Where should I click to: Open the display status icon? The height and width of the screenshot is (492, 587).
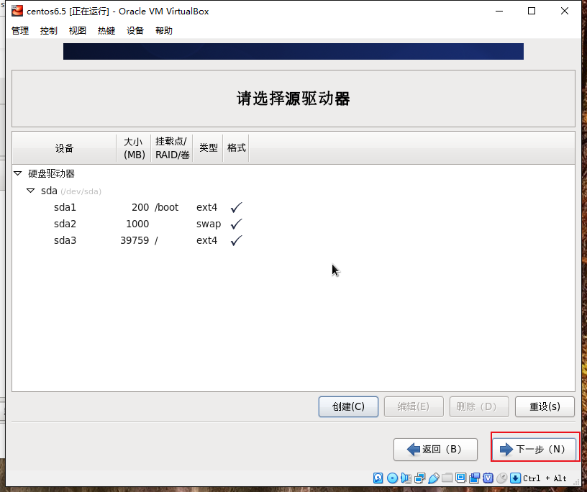click(460, 478)
